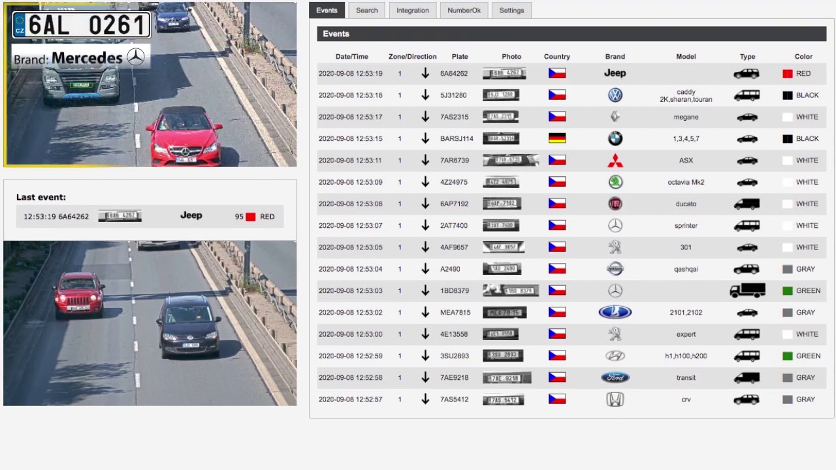Click the Renault logo in row 7AS2315
This screenshot has height=470, width=836.
click(x=615, y=117)
